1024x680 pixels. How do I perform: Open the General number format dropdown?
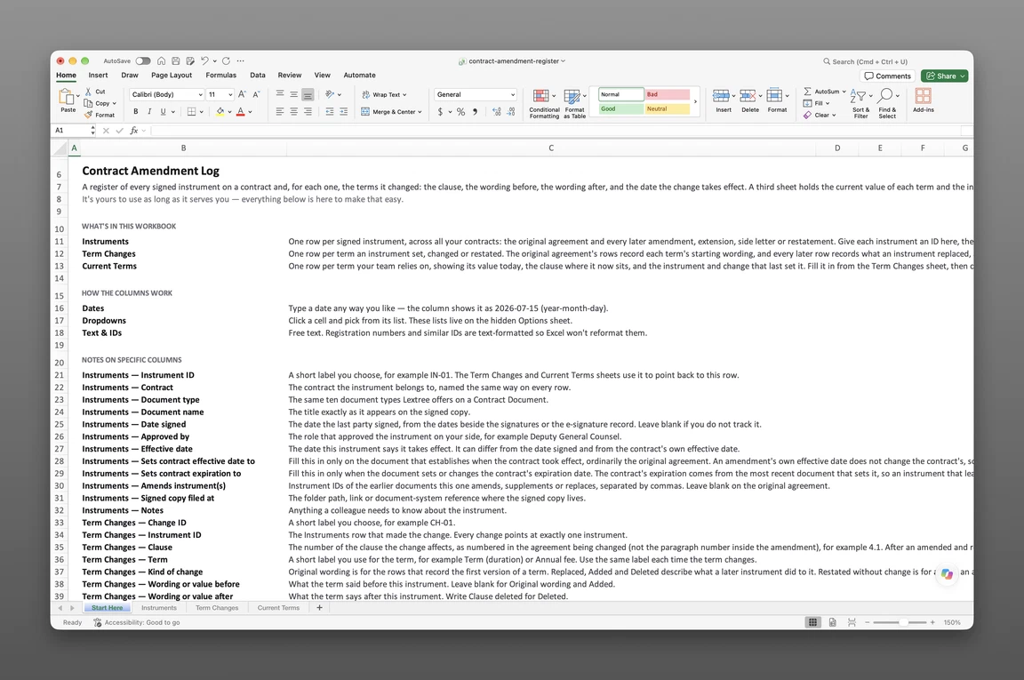476,95
